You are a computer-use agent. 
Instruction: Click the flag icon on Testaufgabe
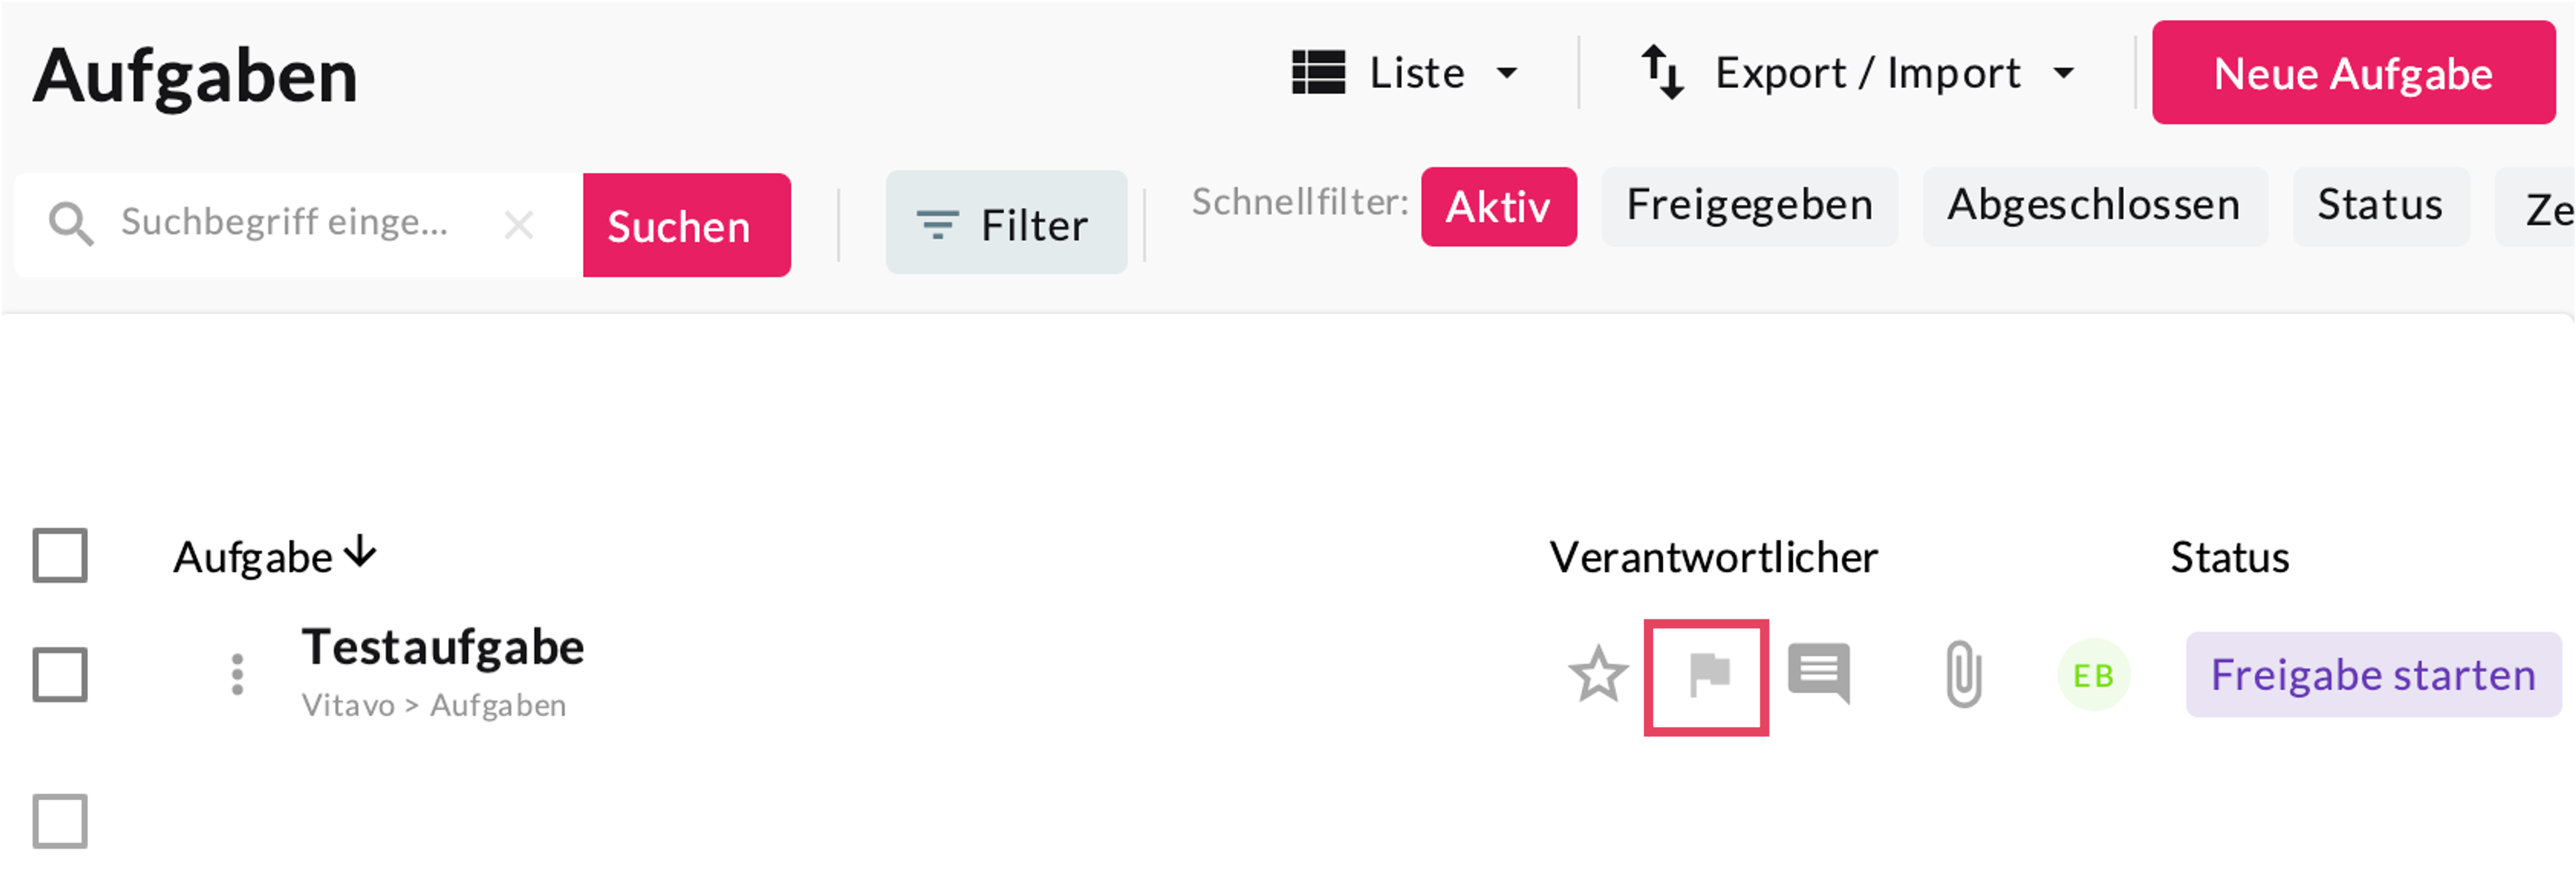(1708, 675)
